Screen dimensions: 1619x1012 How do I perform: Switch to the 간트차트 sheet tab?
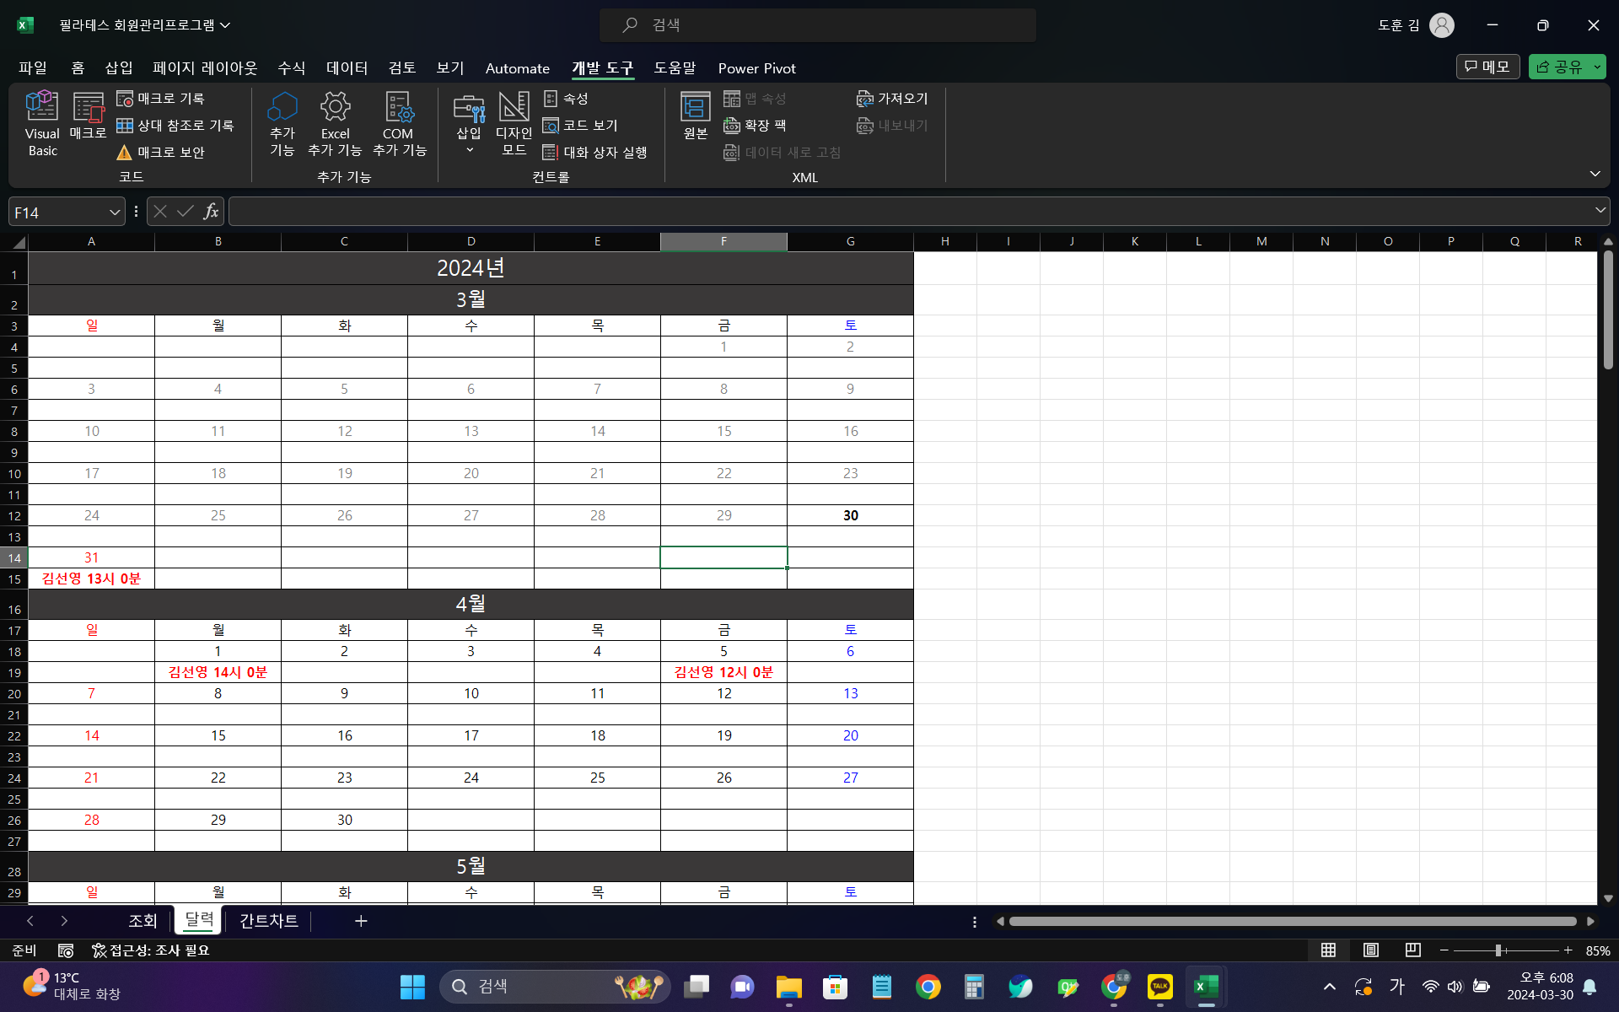[x=268, y=921]
